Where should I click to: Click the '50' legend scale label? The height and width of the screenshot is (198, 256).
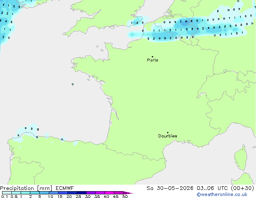coord(125,196)
